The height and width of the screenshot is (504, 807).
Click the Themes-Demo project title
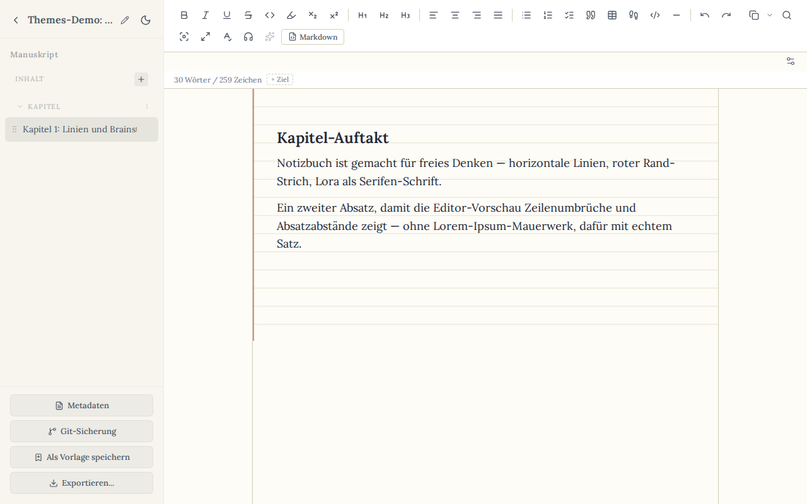(x=70, y=20)
